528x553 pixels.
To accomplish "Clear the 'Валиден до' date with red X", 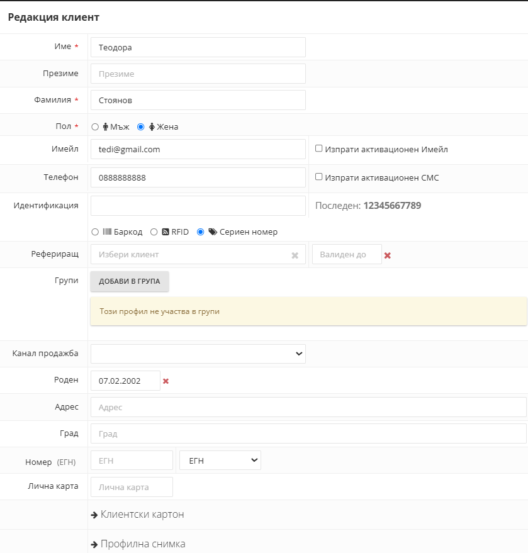I will coord(387,255).
